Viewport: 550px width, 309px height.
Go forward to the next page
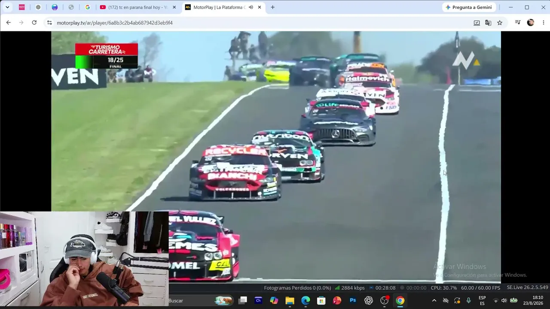point(21,23)
